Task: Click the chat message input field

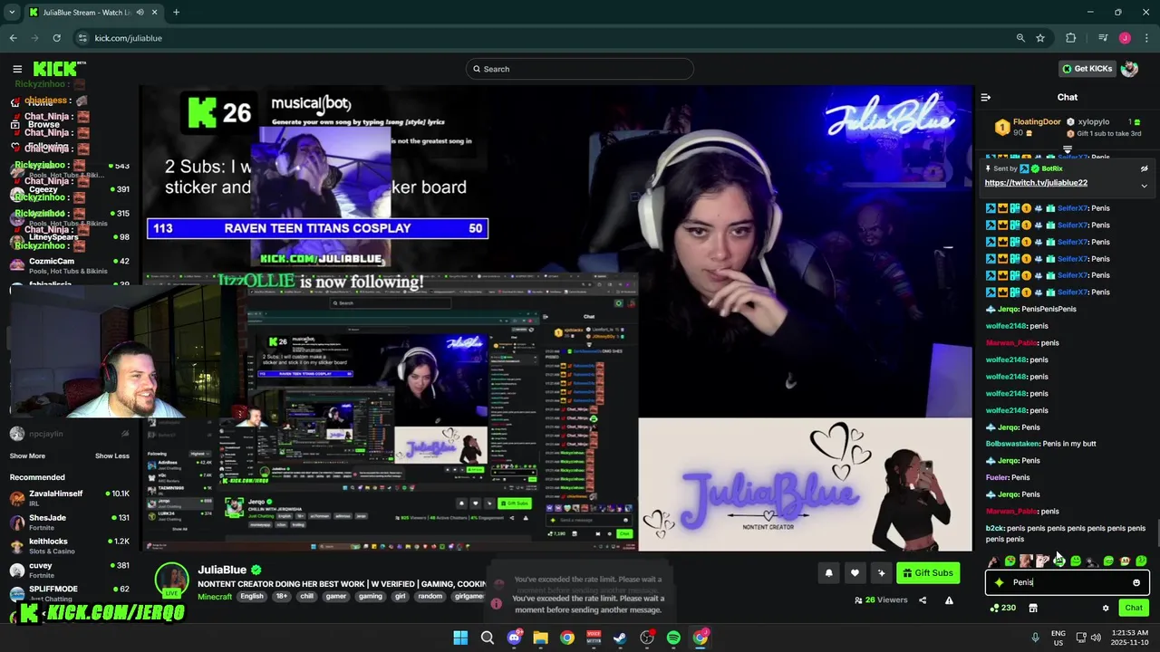Action: point(1068,582)
